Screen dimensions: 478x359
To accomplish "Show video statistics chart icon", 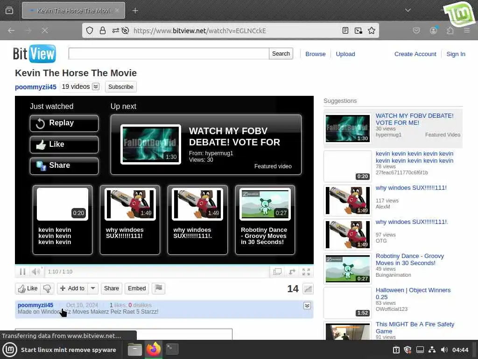I will pyautogui.click(x=308, y=289).
